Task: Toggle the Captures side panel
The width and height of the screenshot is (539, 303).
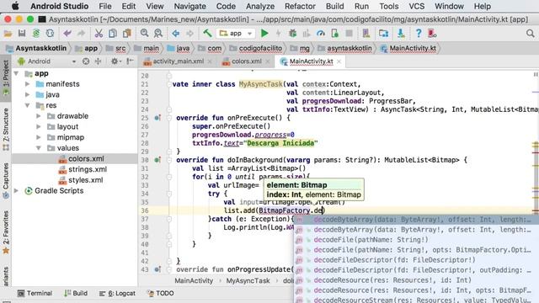Action: point(6,180)
